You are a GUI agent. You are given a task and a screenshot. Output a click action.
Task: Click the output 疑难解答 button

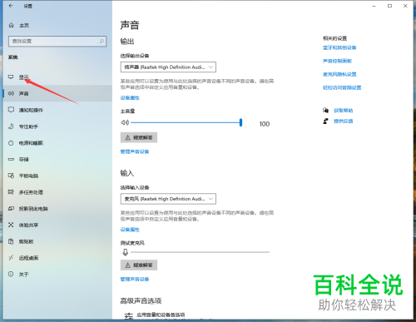pos(139,137)
